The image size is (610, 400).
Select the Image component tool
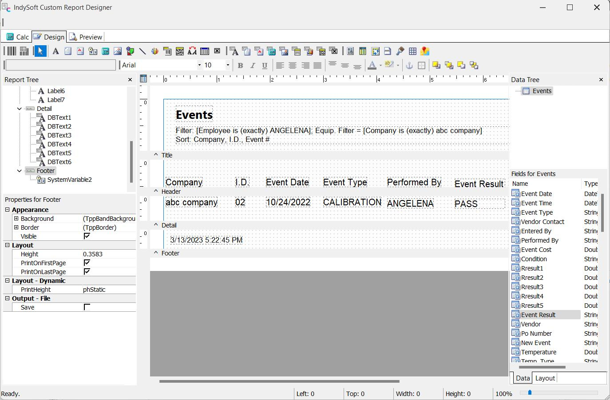(x=118, y=51)
